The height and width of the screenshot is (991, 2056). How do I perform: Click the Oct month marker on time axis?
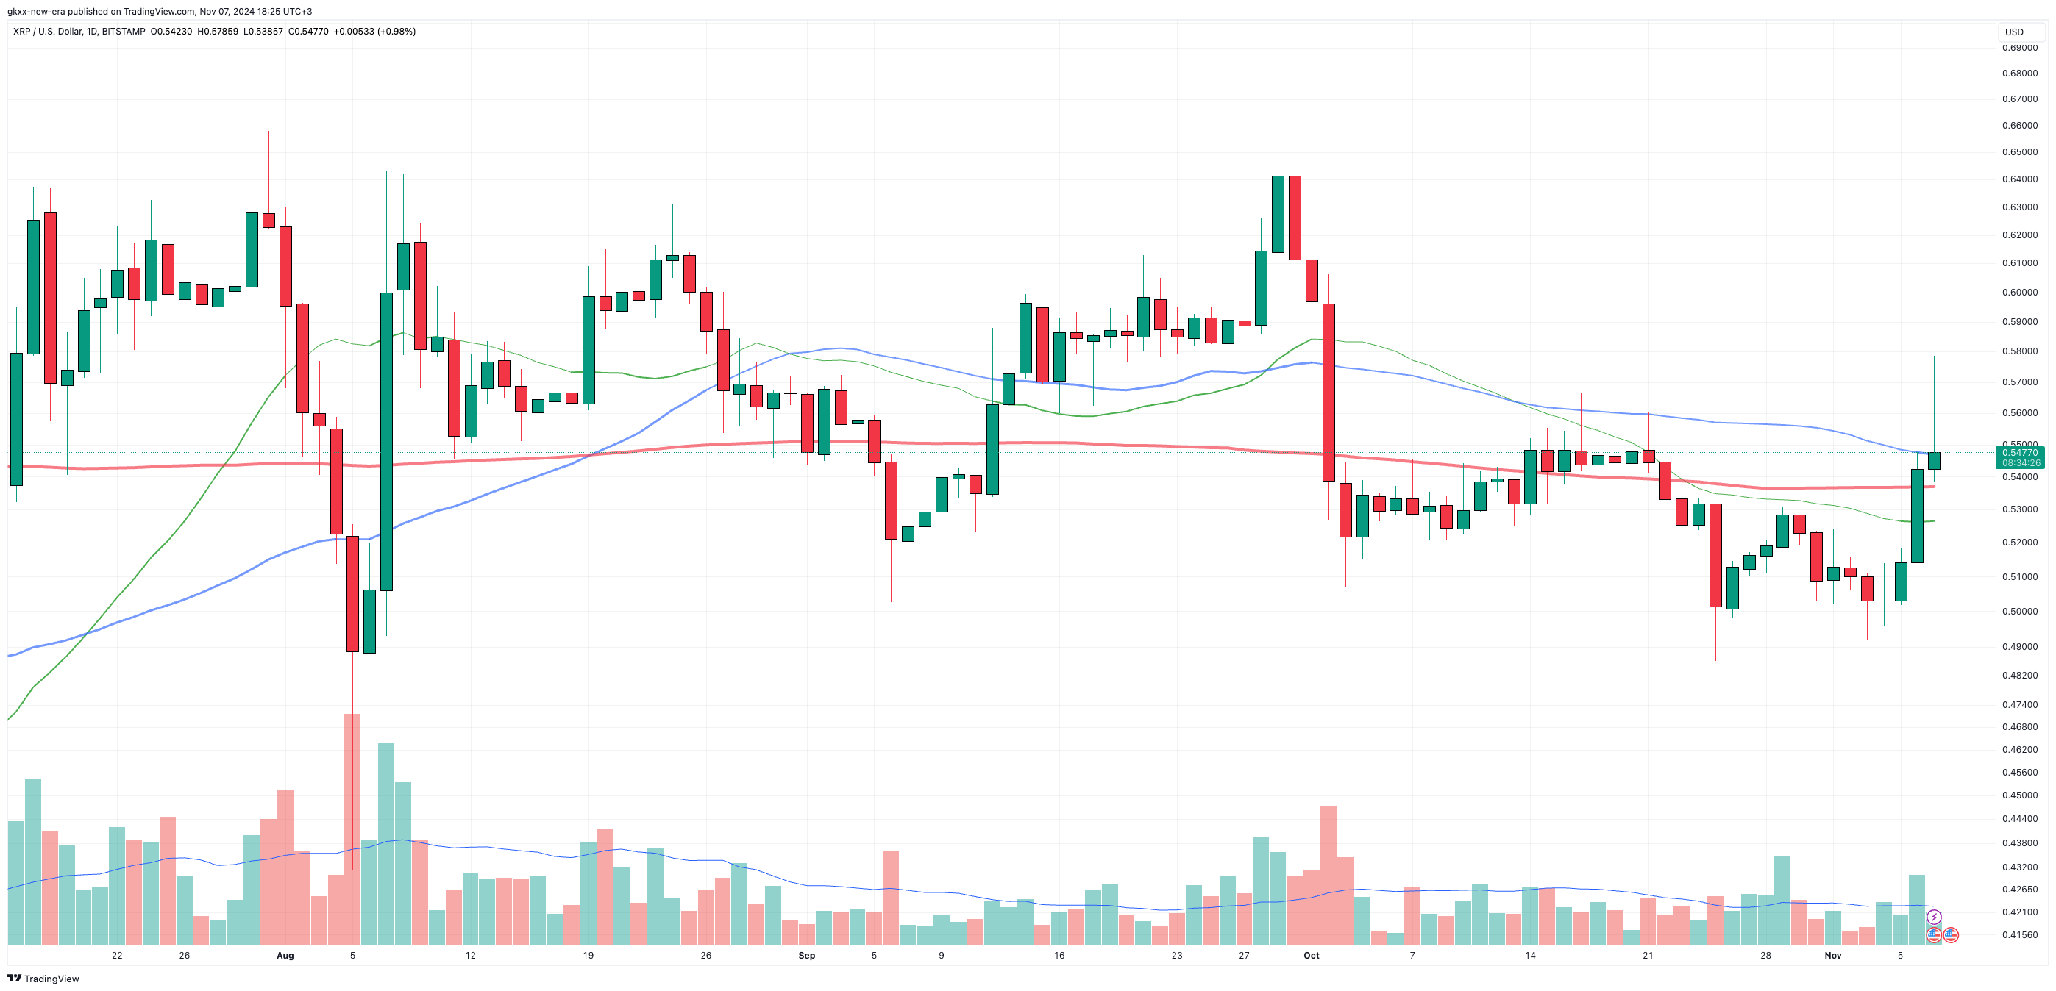click(1312, 955)
